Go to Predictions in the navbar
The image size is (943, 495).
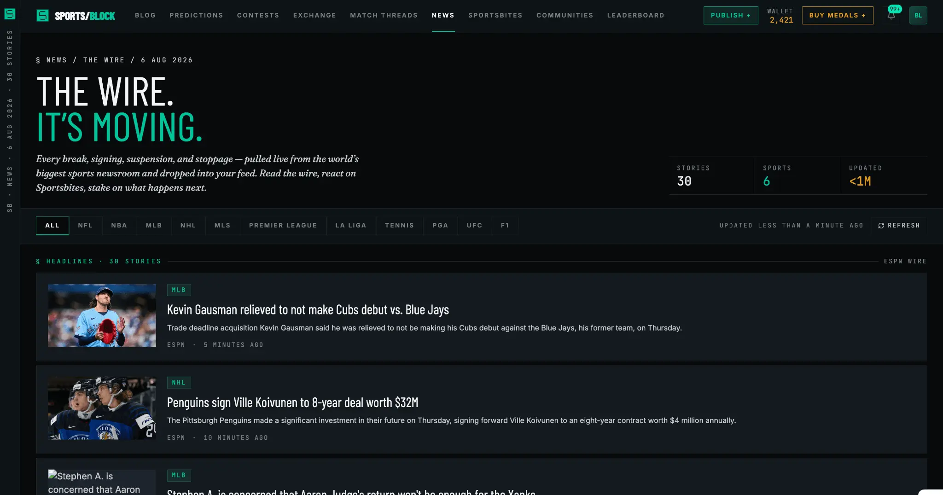pyautogui.click(x=196, y=15)
